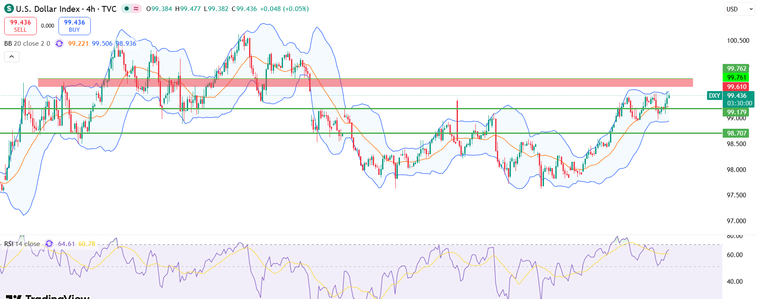Click the 99.610 red price label
Viewport: 757px width, 299px height.
click(x=736, y=86)
